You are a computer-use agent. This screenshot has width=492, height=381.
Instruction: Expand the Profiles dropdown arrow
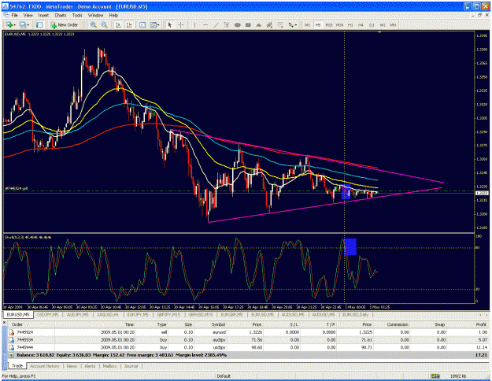pyautogui.click(x=28, y=25)
